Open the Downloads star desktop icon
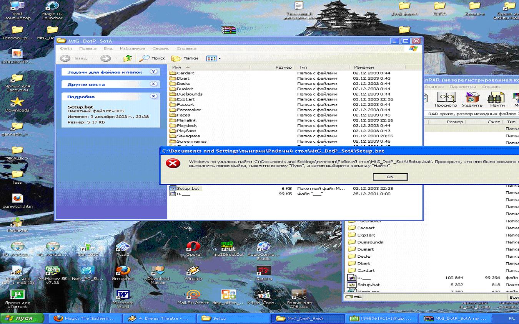 coord(17,104)
